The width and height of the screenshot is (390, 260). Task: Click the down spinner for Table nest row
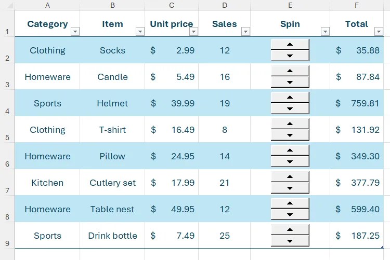[x=290, y=214]
